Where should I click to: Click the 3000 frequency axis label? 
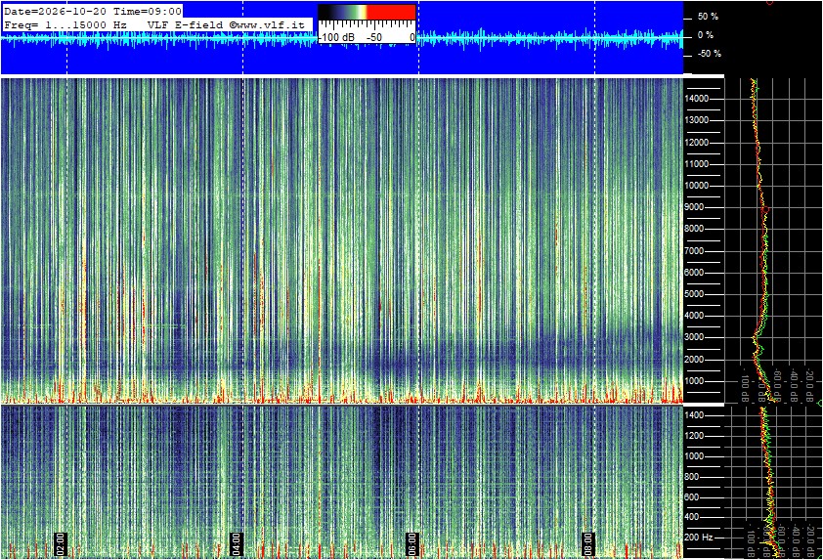[x=694, y=337]
